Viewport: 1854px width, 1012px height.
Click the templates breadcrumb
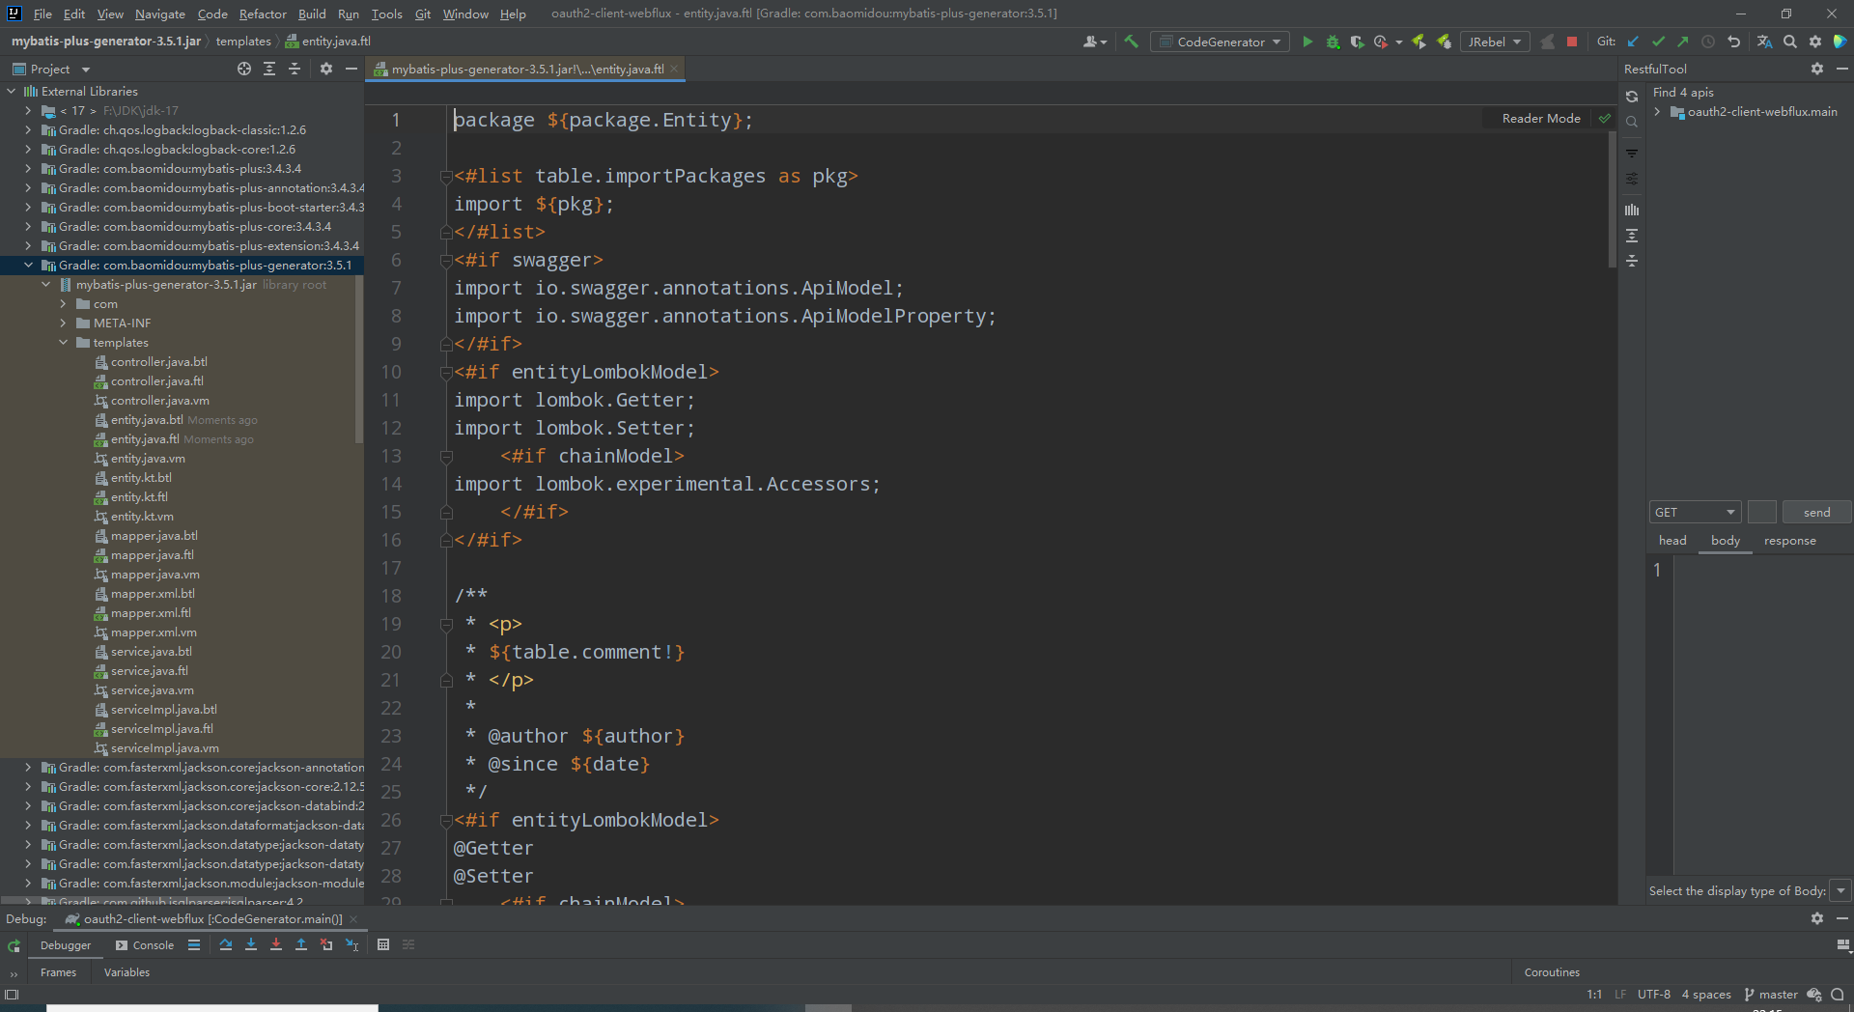tap(243, 41)
